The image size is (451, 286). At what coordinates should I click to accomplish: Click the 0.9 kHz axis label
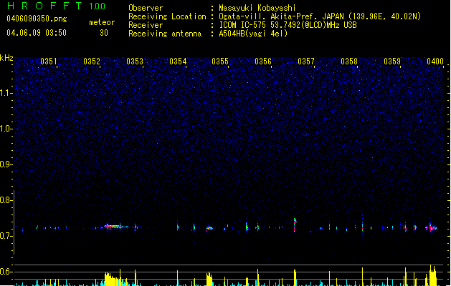[x=6, y=164]
